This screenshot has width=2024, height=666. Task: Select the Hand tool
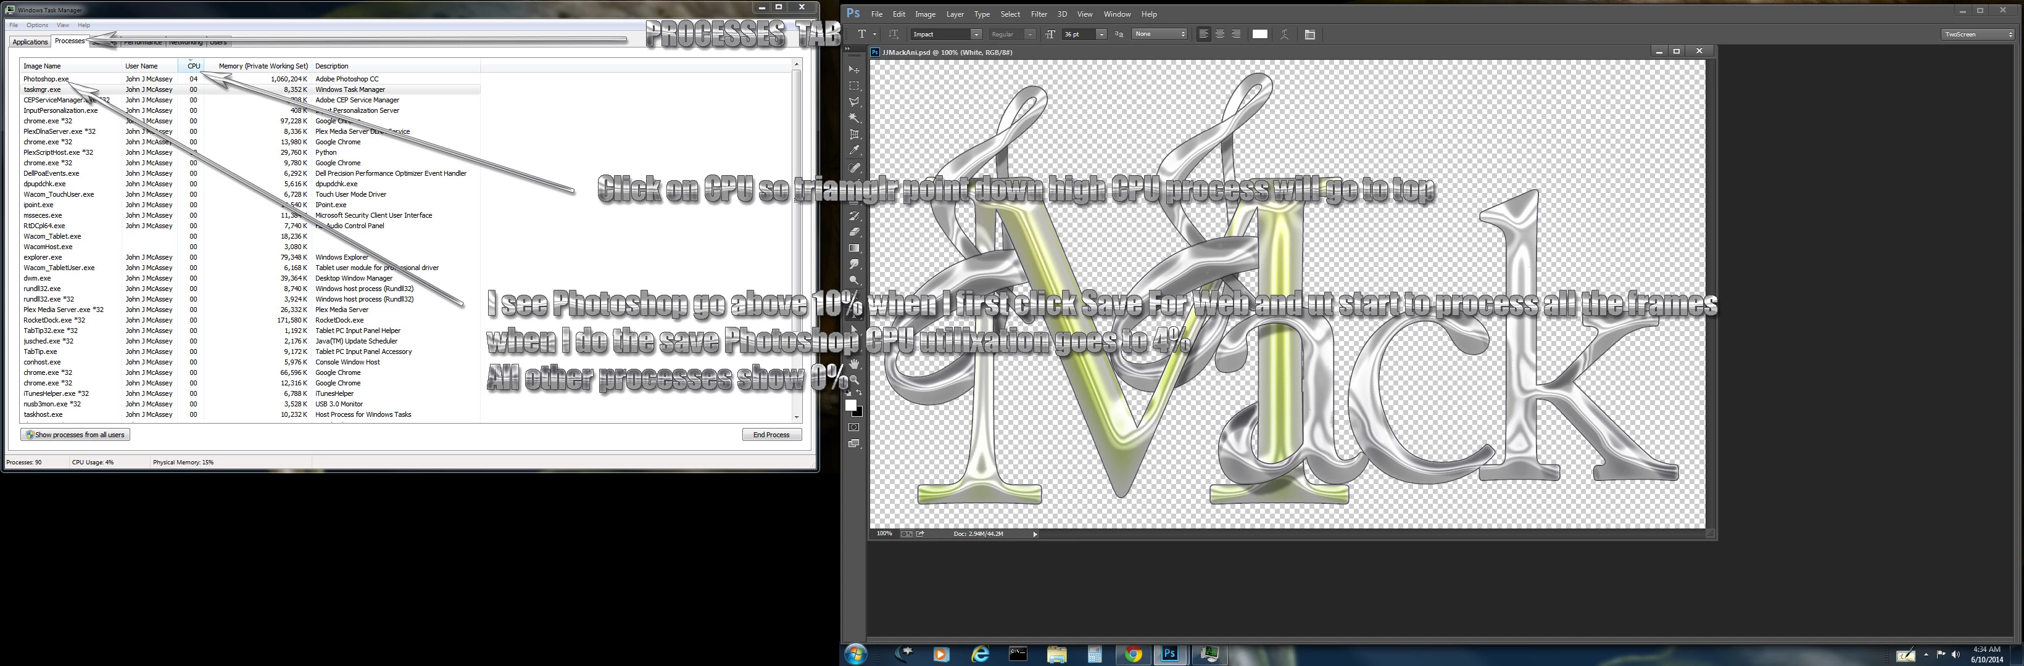pyautogui.click(x=854, y=364)
